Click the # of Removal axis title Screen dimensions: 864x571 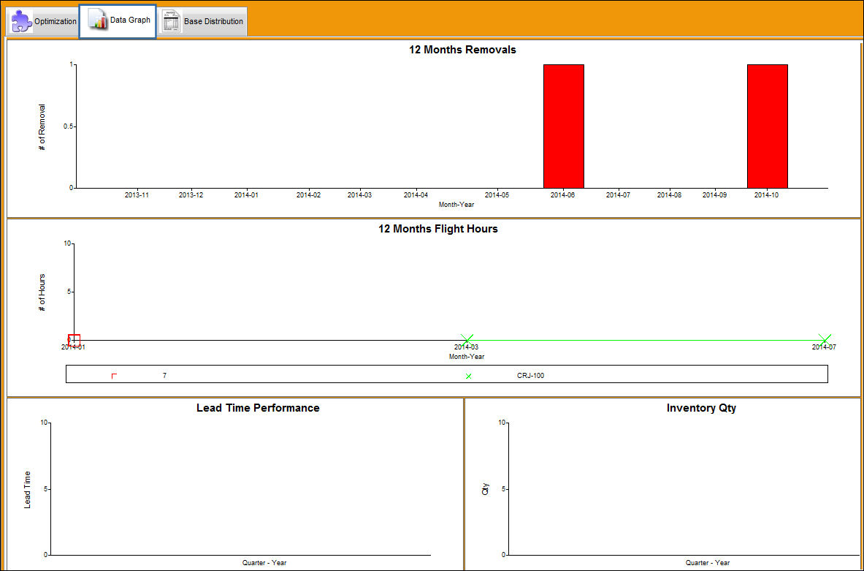pyautogui.click(x=42, y=127)
